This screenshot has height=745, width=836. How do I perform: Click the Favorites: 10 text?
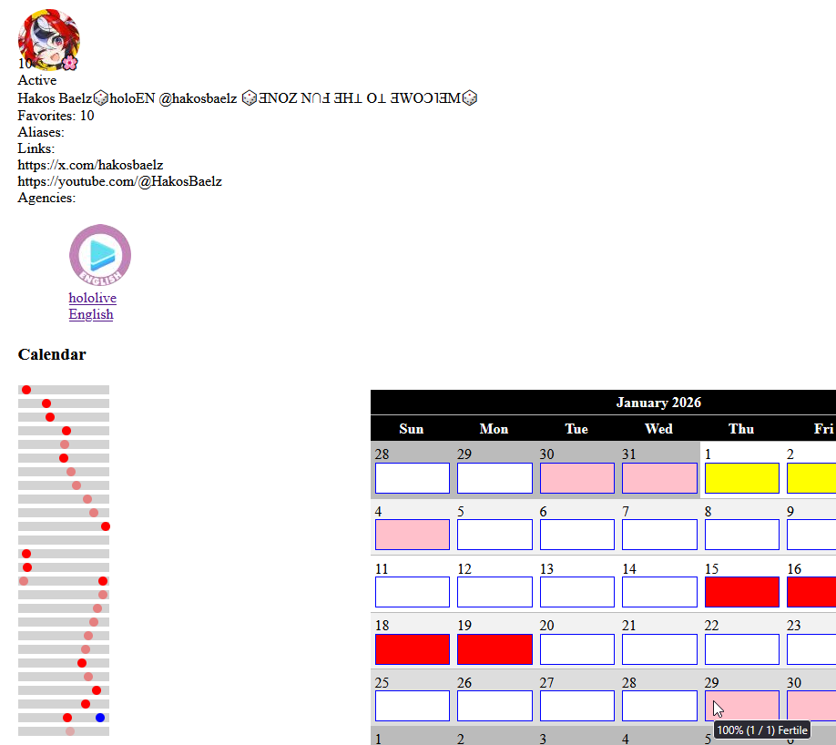click(x=56, y=116)
